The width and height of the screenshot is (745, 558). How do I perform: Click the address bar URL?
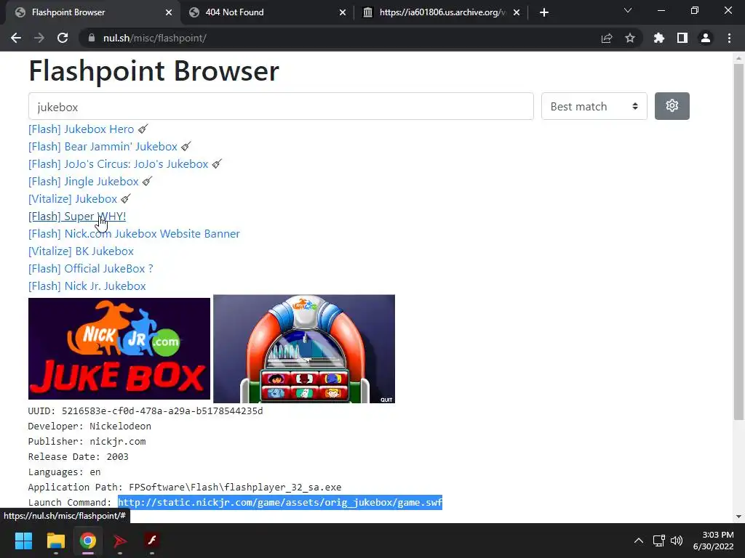155,38
